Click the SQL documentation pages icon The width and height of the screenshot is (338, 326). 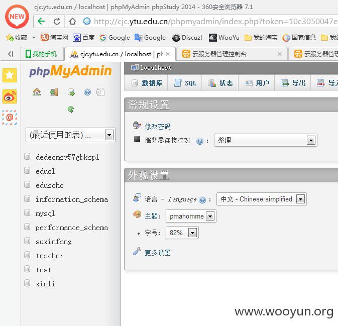(100, 92)
